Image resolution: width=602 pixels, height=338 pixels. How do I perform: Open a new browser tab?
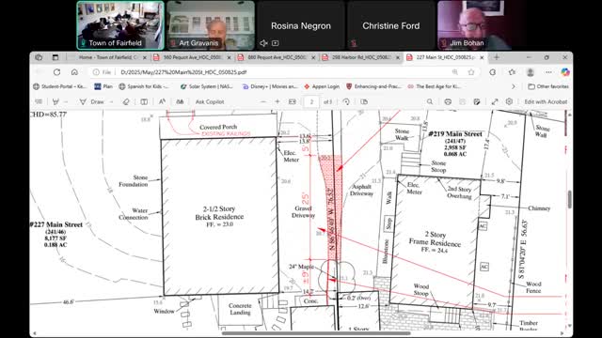(497, 57)
